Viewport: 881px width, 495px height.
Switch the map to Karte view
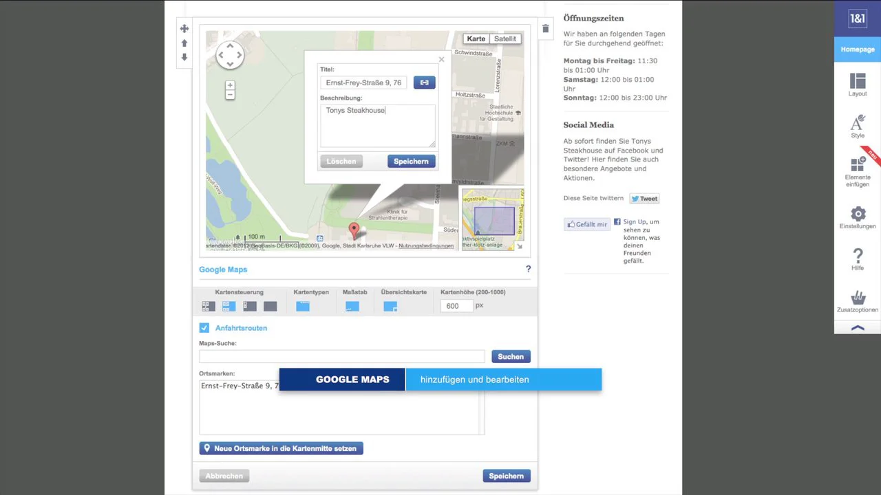click(476, 39)
